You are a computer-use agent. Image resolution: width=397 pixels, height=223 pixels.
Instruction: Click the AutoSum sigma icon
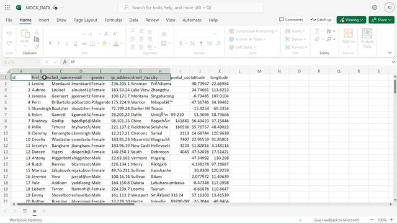317,31
